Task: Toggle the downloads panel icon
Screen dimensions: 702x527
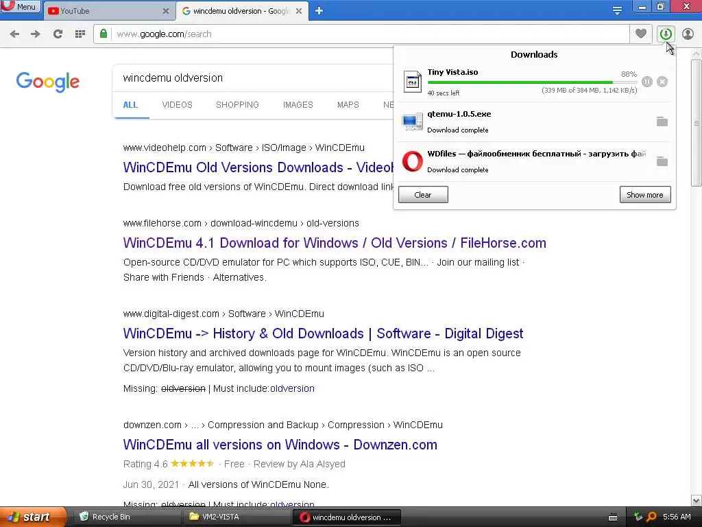Action: [666, 34]
